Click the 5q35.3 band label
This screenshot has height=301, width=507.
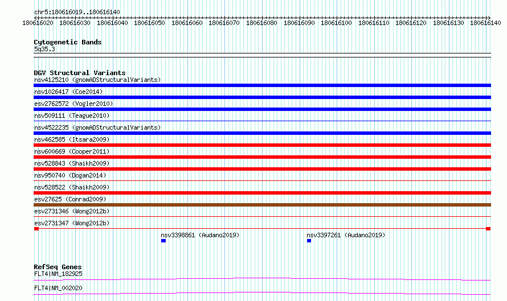pyautogui.click(x=44, y=49)
